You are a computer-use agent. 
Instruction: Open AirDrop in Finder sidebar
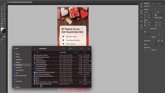[x=18, y=54]
